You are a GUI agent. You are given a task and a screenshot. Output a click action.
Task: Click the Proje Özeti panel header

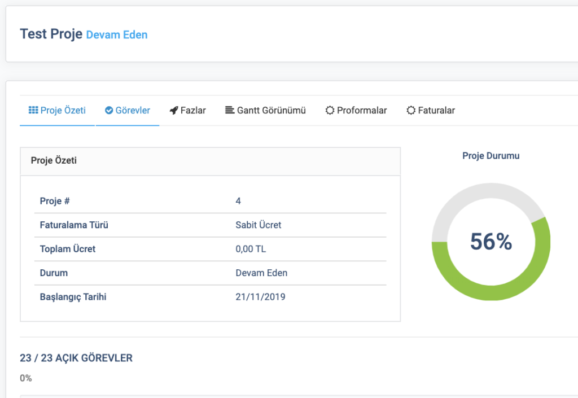[211, 161]
